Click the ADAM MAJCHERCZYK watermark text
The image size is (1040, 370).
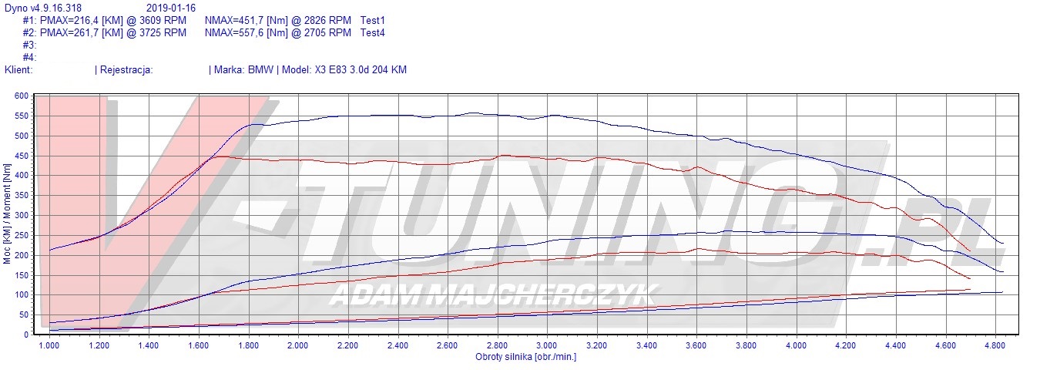tap(493, 294)
